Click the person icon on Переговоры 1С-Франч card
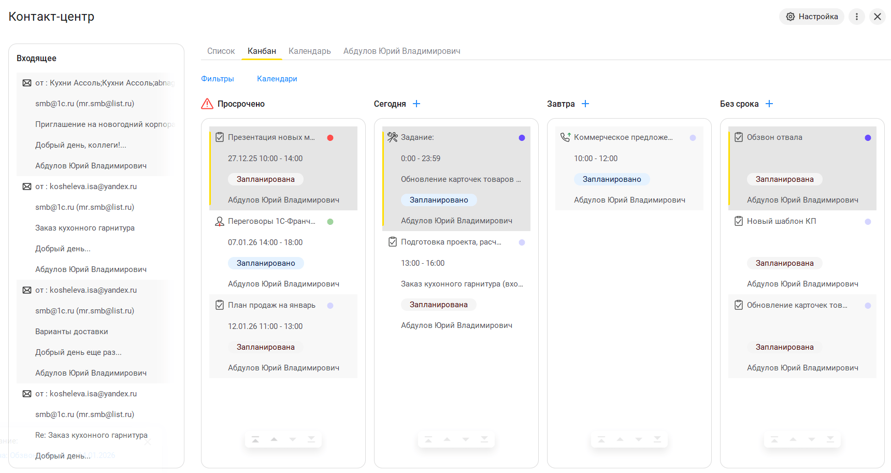The image size is (891, 473). click(x=219, y=221)
